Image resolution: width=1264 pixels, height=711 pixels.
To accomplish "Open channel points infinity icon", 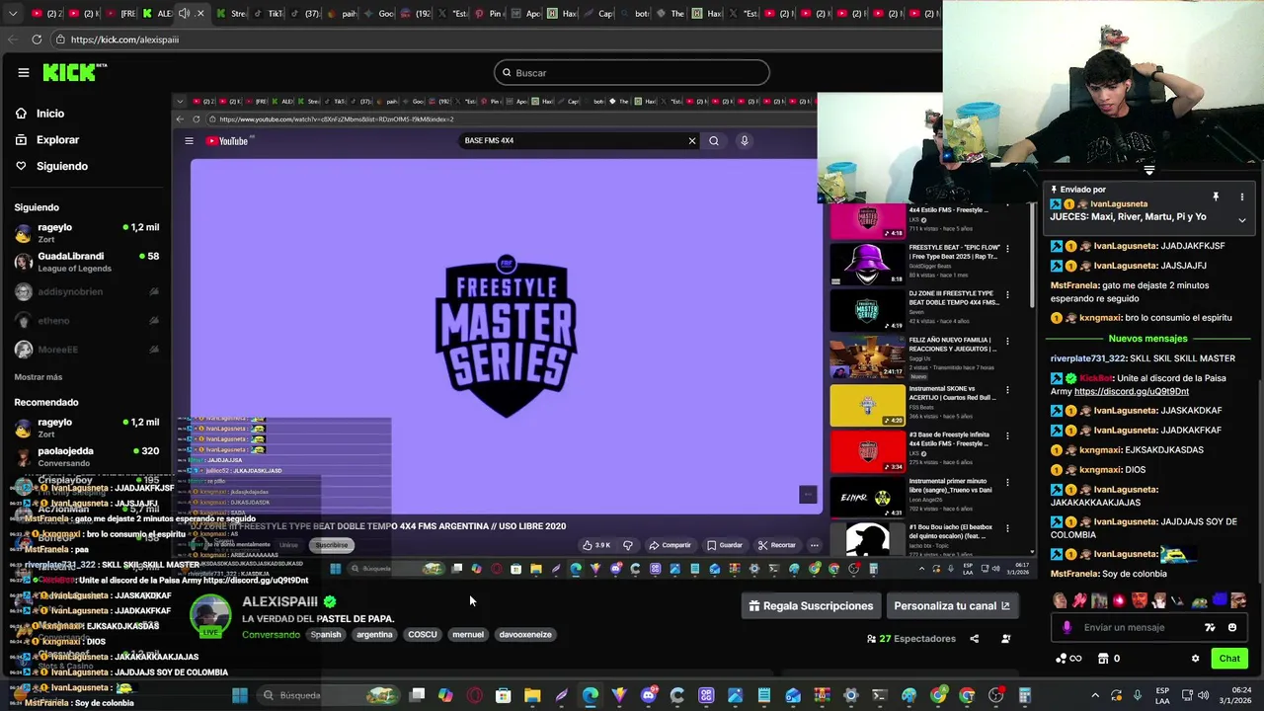I will pos(1067,659).
